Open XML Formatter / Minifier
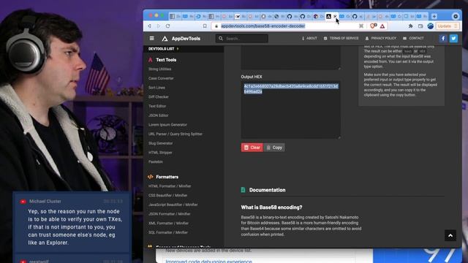The image size is (468, 263). 168,223
